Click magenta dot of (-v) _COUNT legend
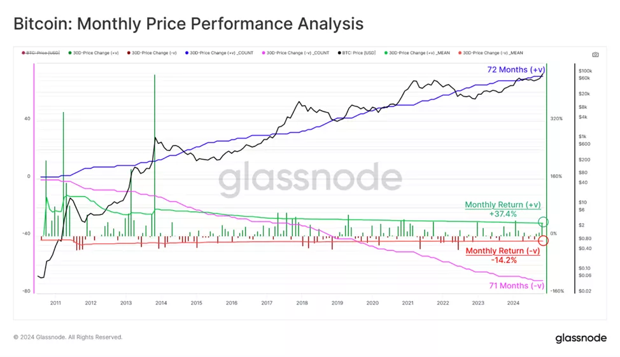The image size is (620, 357). point(262,53)
